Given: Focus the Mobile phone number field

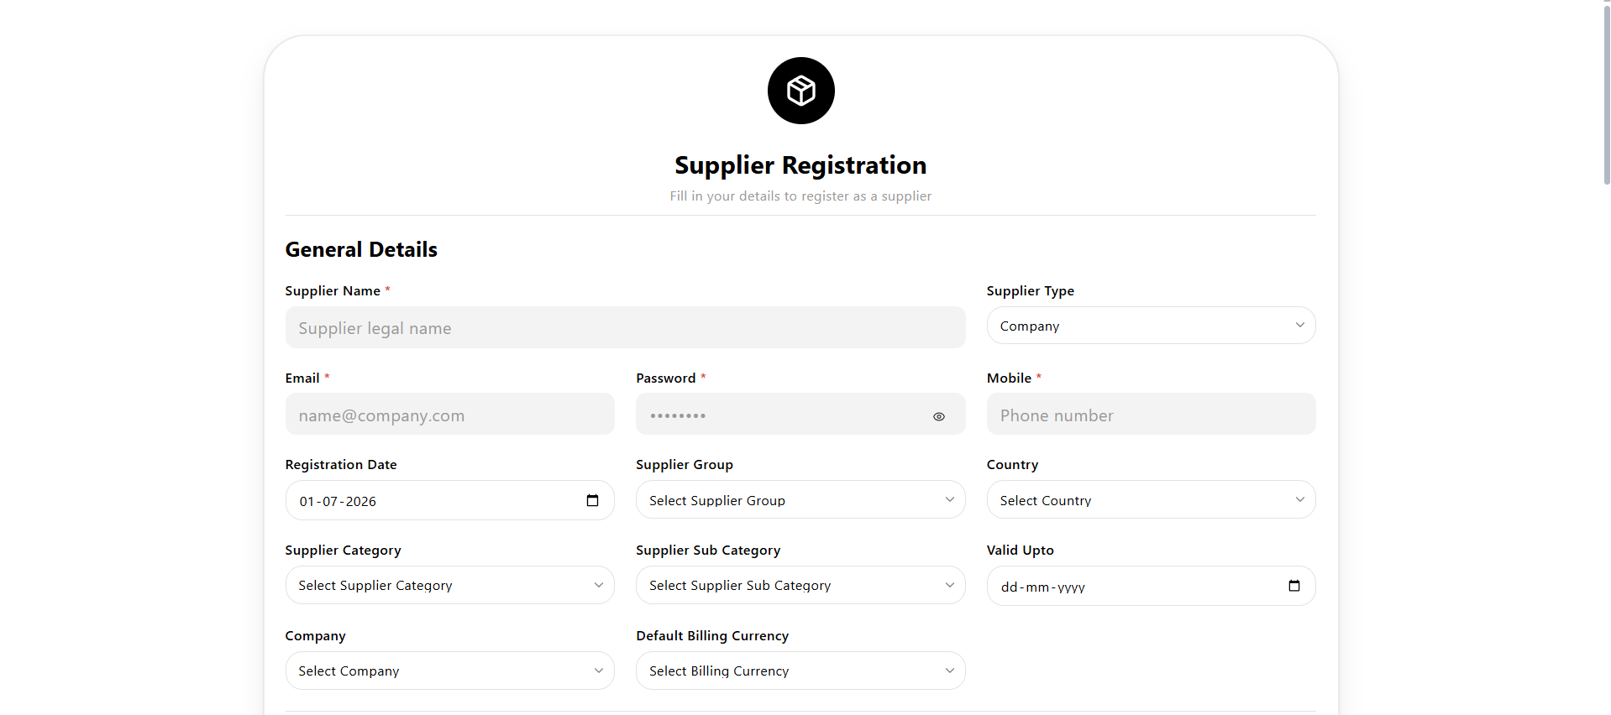Looking at the screenshot, I should pyautogui.click(x=1151, y=414).
